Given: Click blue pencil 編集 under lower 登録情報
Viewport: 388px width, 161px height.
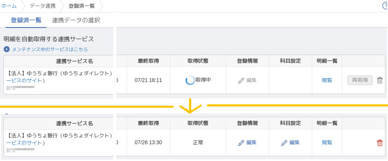Looking at the screenshot, I should [x=247, y=143].
